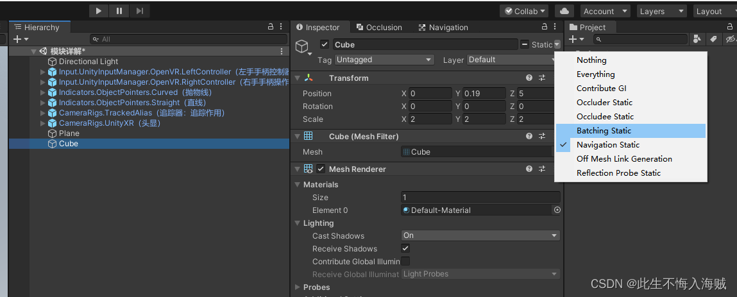Choose Contribute GI option
This screenshot has height=297, width=737.
pyautogui.click(x=631, y=89)
